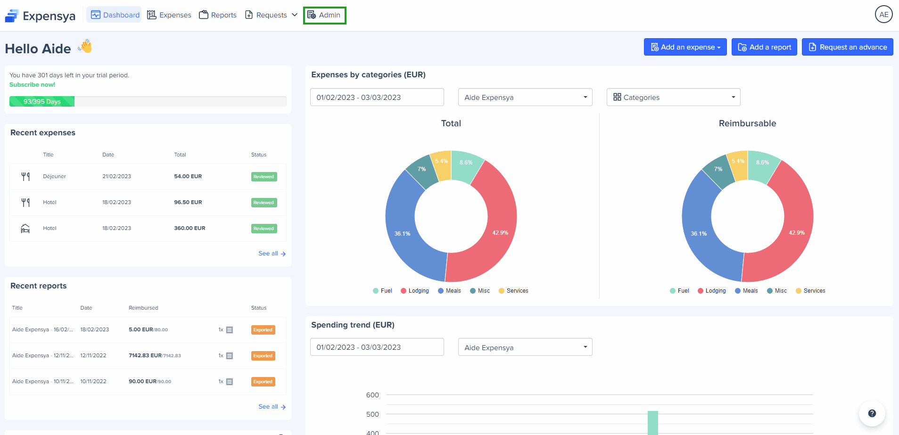Go to the Expenses tab

click(x=169, y=15)
